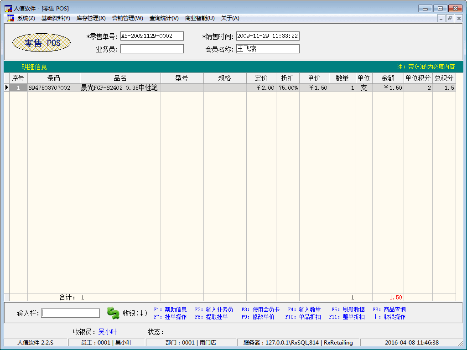Click the 业务员 text field

click(152, 49)
